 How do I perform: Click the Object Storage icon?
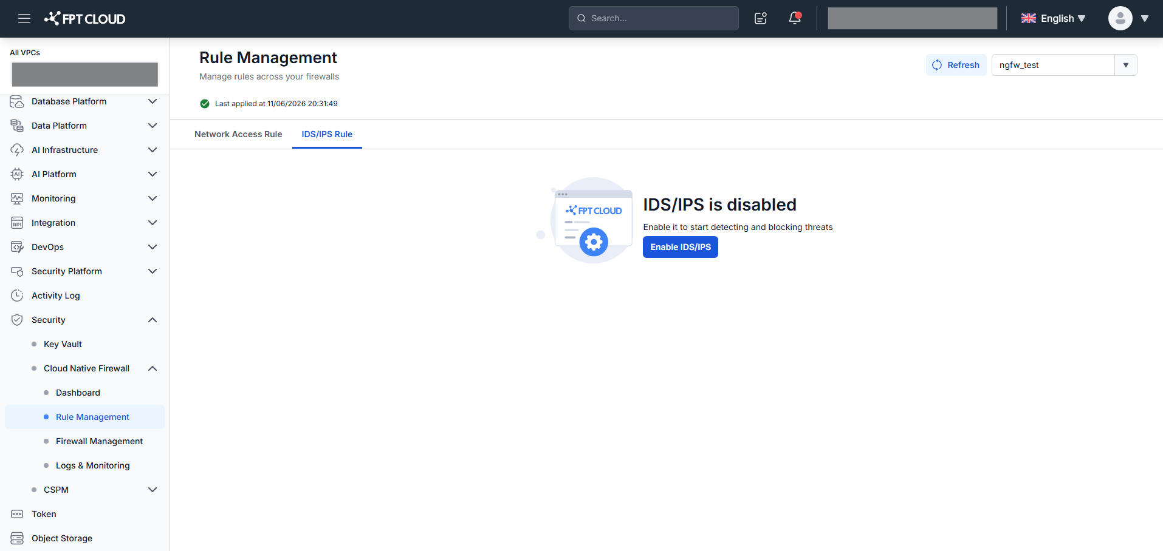17,538
